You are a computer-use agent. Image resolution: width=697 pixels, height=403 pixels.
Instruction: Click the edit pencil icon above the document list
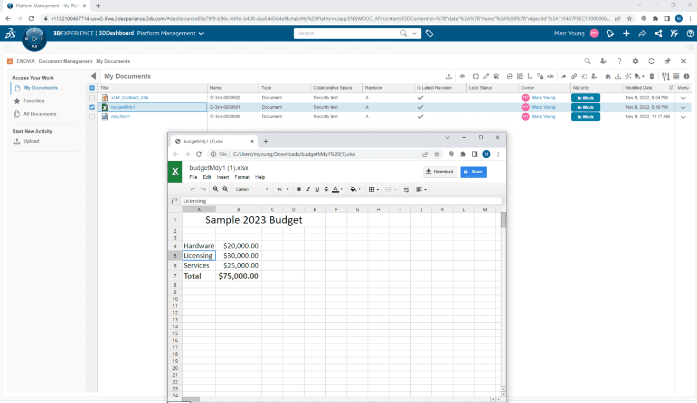pos(485,76)
